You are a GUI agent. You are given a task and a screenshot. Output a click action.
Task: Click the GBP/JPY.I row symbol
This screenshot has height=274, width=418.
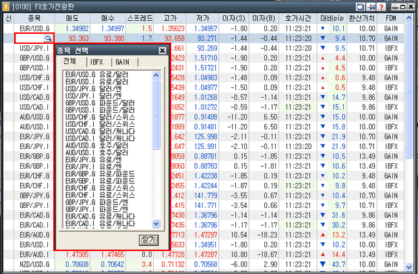tap(34, 205)
